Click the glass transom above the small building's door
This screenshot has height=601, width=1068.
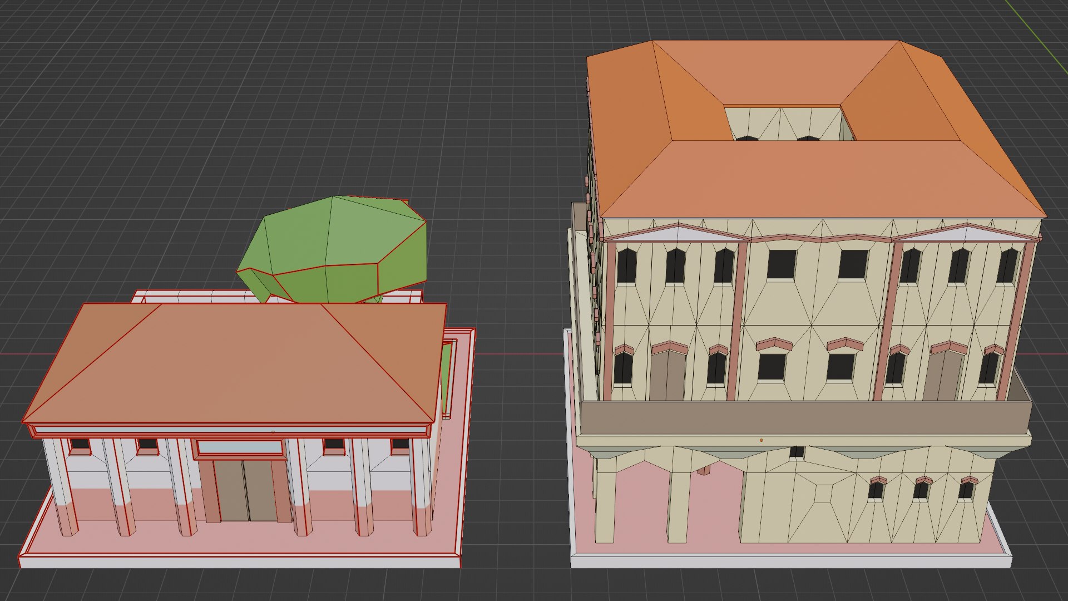click(239, 447)
